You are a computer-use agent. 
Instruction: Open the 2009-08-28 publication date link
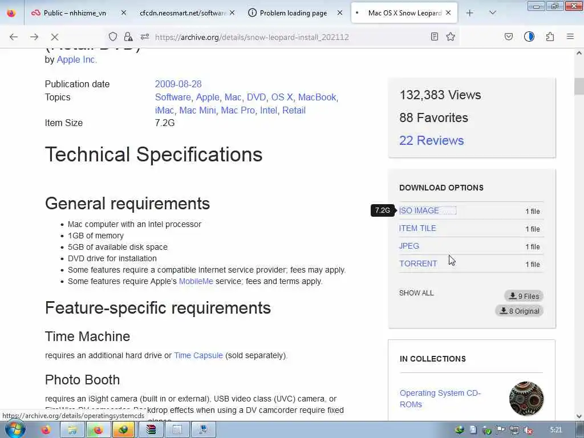click(x=178, y=84)
